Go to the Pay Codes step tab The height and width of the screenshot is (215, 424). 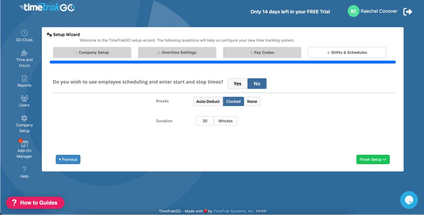tap(262, 53)
